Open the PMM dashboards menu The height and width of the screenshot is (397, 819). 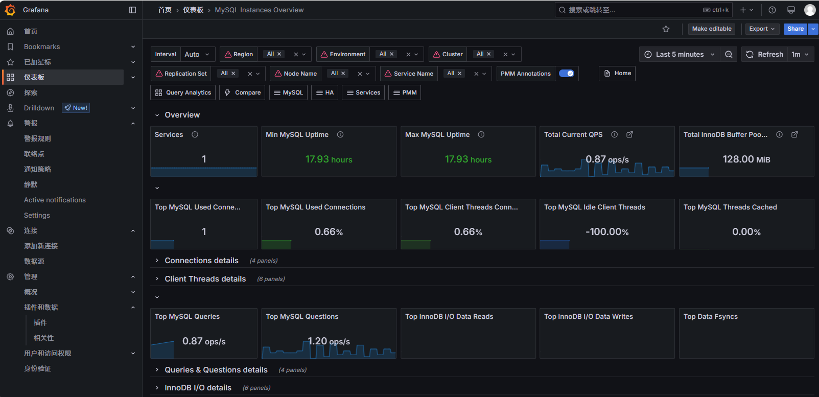405,92
